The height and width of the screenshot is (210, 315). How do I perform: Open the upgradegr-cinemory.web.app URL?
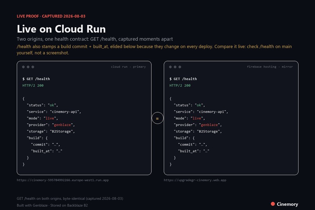tap(195, 180)
